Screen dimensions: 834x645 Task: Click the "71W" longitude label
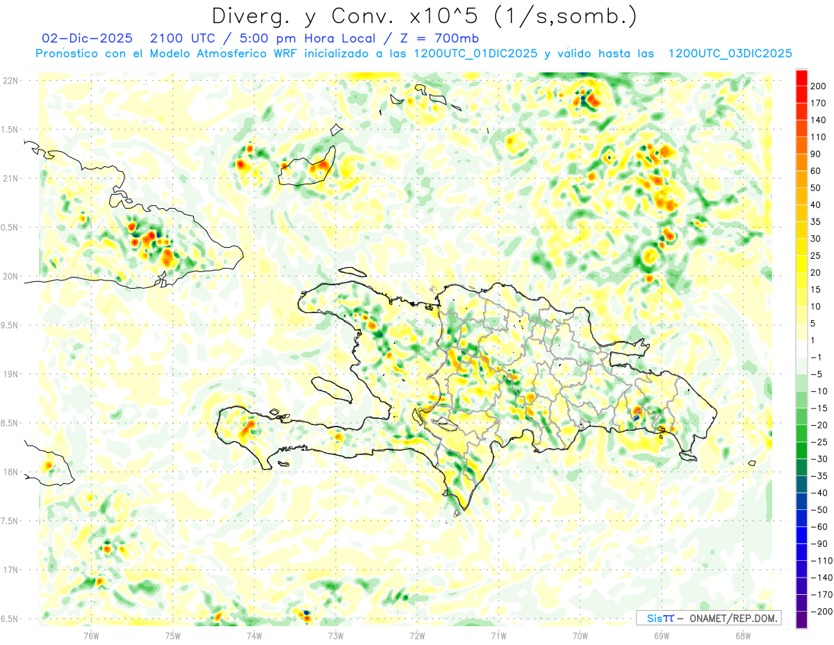coord(498,636)
